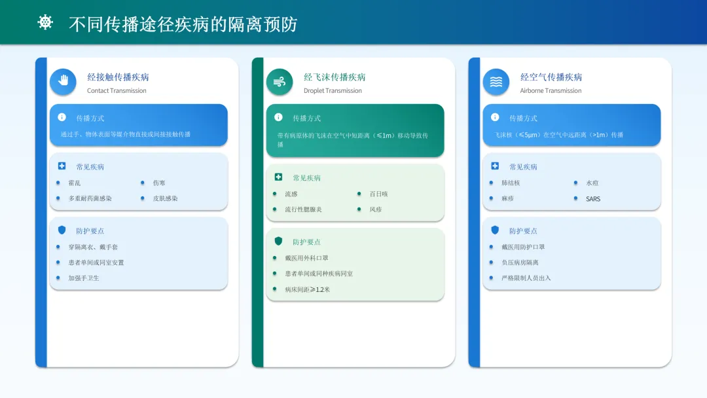
Task: Click the 传播方式 label in the contact card
Action: 90,118
